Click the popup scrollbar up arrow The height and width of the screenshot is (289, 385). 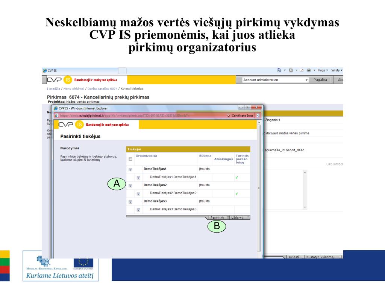259,122
